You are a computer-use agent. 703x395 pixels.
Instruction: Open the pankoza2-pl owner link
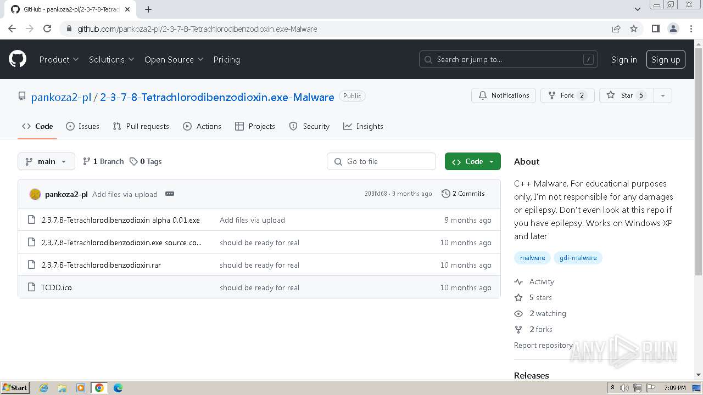(61, 97)
